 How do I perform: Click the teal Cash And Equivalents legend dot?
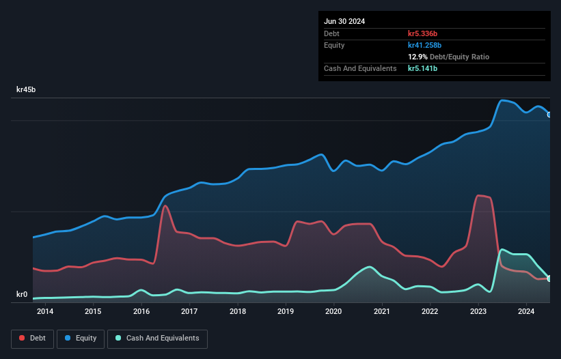coord(118,338)
